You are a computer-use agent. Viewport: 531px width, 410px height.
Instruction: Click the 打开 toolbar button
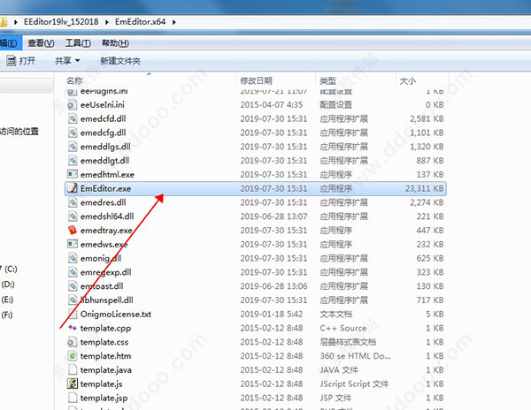21,61
